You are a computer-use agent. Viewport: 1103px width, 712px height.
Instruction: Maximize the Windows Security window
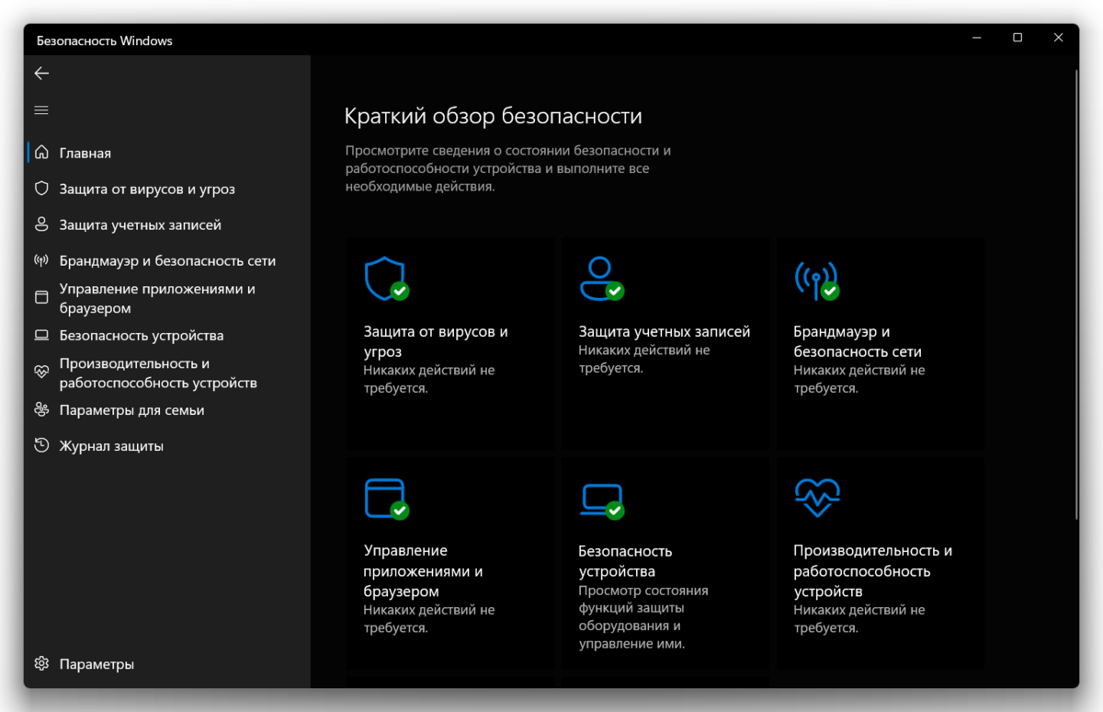[x=1018, y=38]
